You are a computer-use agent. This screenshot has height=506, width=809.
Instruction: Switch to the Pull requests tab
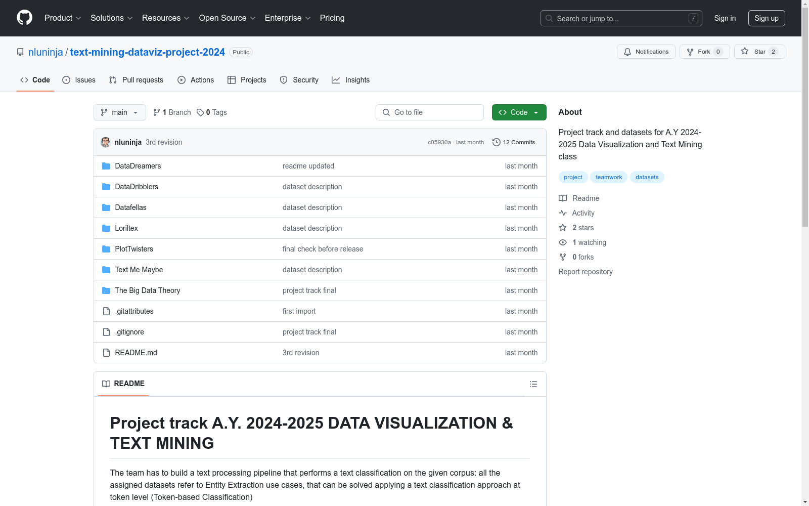coord(136,80)
